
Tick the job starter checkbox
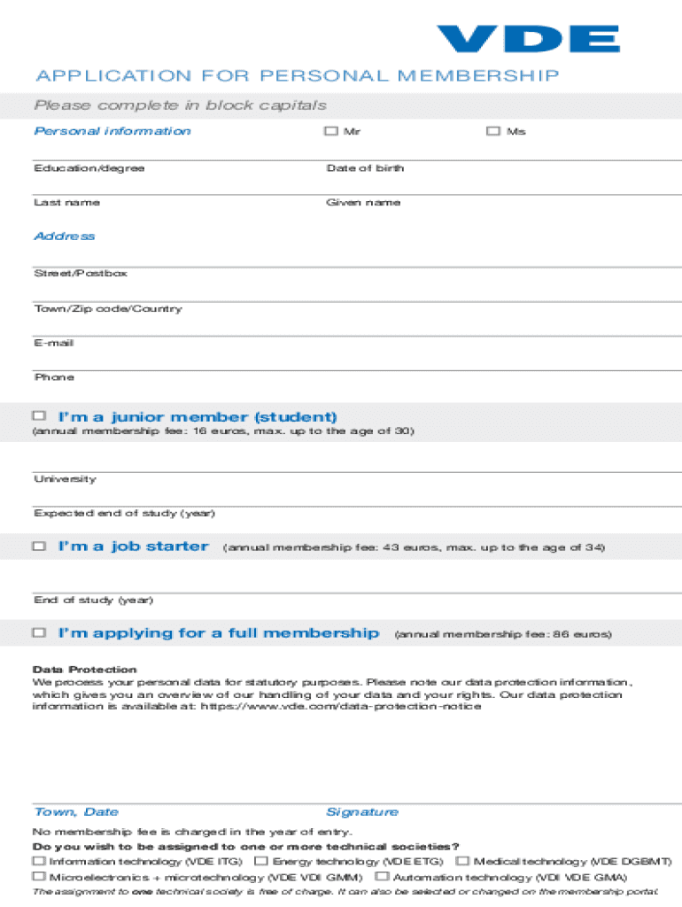click(39, 546)
